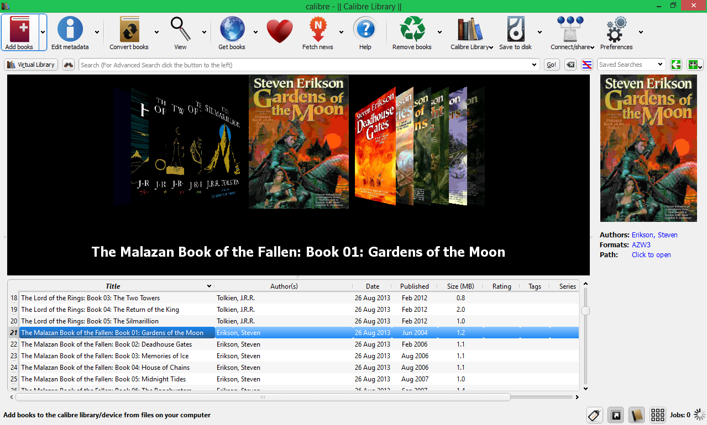Toggle Cover Browser icon in status bar
This screenshot has height=425, width=707.
click(x=616, y=415)
